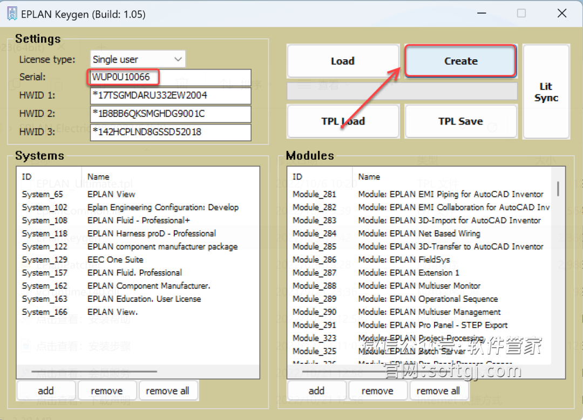The width and height of the screenshot is (583, 420).
Task: Select Module_282 EMI Collaboration row
Action: point(419,207)
